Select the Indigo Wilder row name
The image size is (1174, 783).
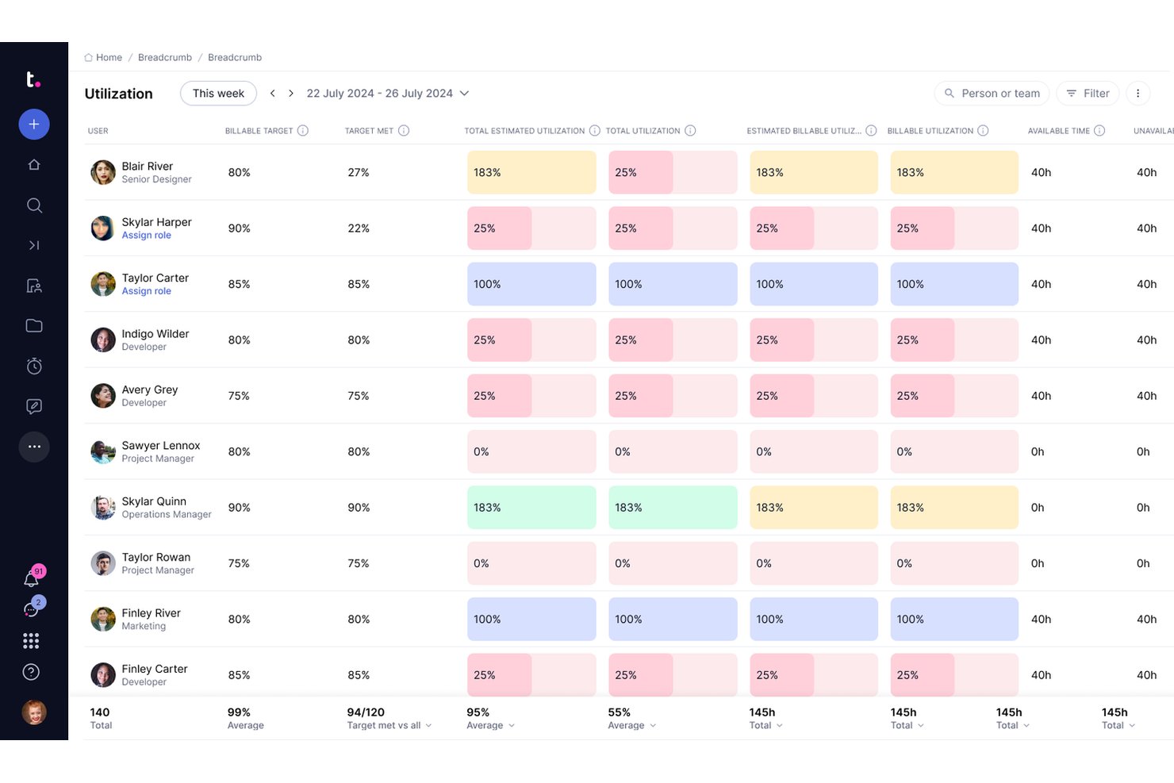(155, 334)
